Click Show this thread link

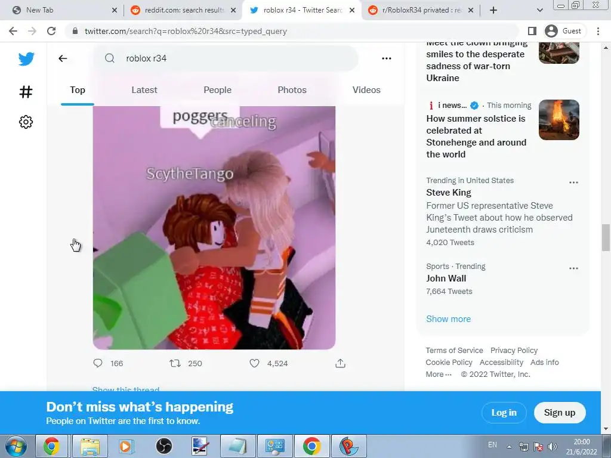(126, 389)
